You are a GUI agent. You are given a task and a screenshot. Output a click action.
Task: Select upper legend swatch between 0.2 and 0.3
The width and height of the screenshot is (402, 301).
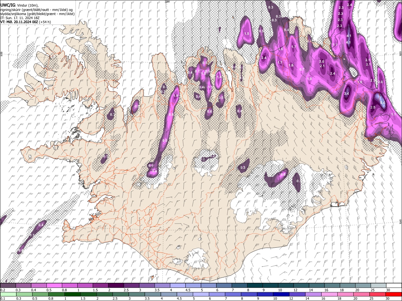click(8, 285)
